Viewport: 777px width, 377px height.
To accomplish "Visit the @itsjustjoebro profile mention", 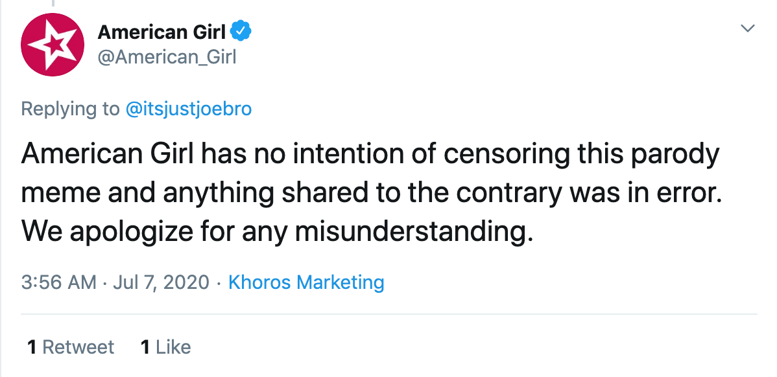I will (189, 109).
